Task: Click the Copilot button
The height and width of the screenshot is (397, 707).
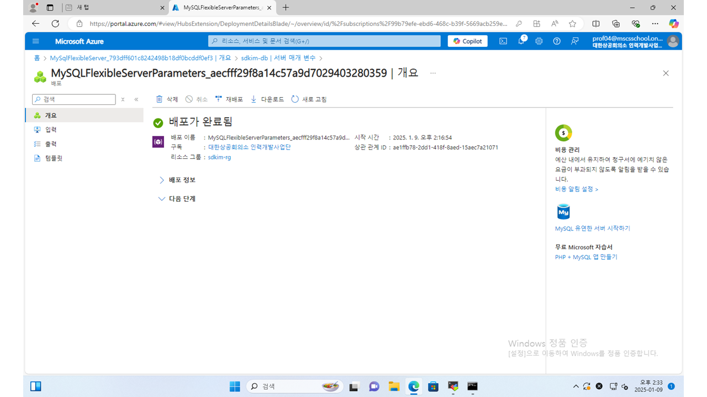Action: 468,41
